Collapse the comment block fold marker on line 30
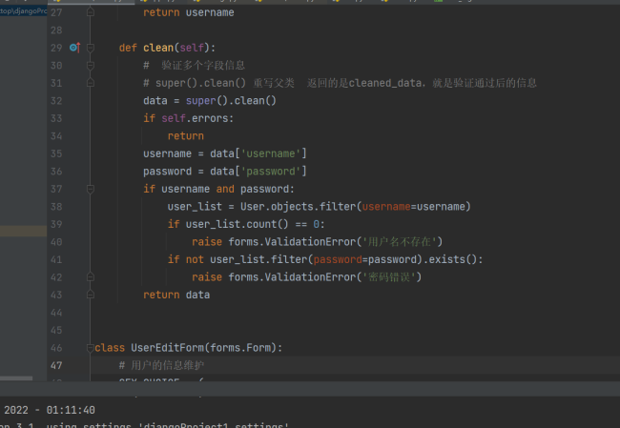Image resolution: width=620 pixels, height=428 pixels. (x=91, y=65)
